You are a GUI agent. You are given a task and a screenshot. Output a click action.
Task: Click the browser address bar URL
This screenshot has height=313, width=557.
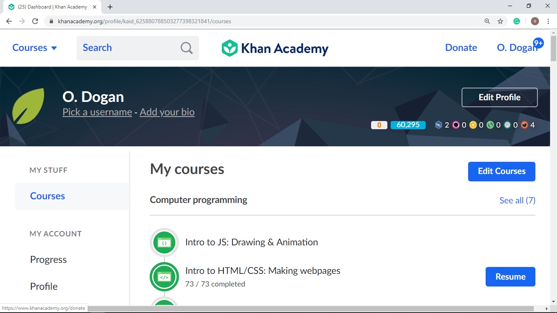point(144,21)
